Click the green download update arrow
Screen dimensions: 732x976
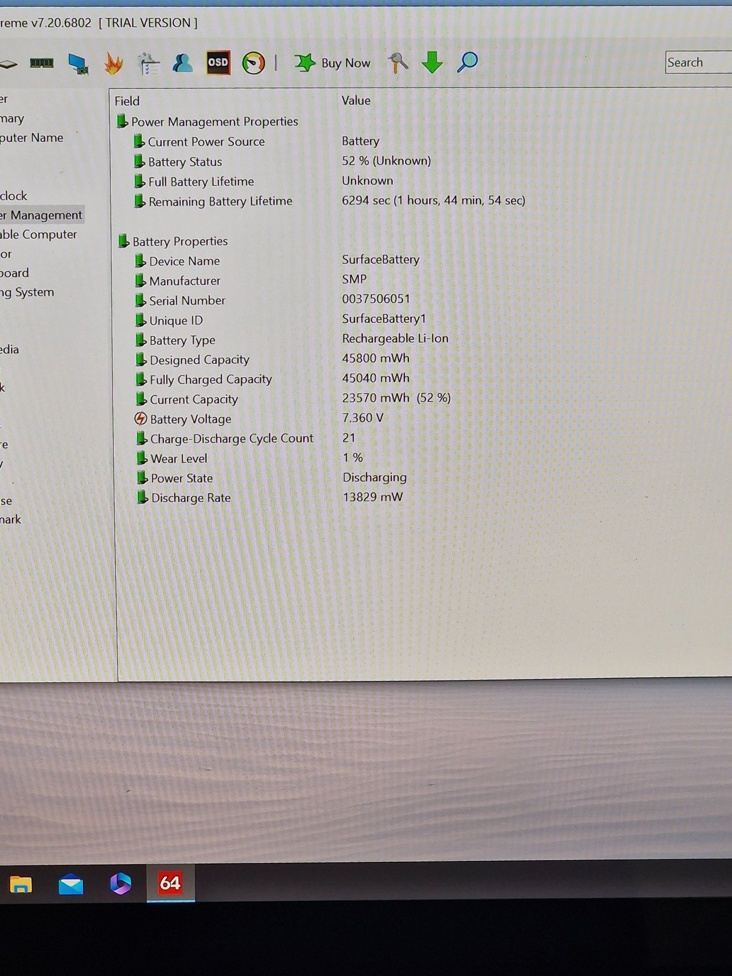point(432,62)
